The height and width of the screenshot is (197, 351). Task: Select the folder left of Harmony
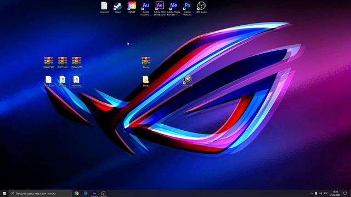(x=63, y=81)
